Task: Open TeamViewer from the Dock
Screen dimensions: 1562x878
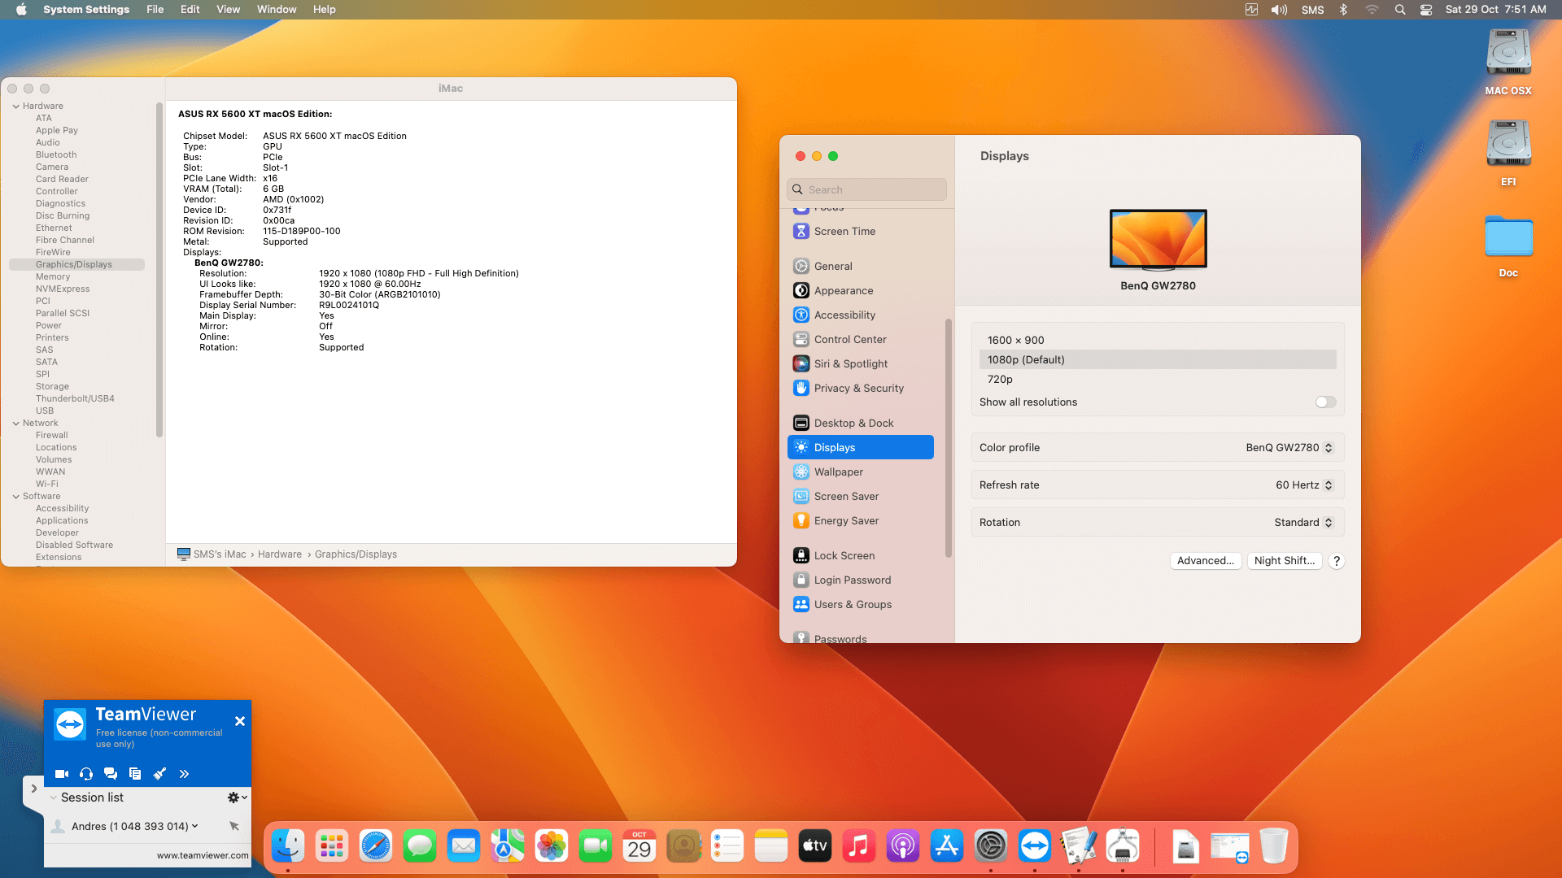Action: 1035,847
